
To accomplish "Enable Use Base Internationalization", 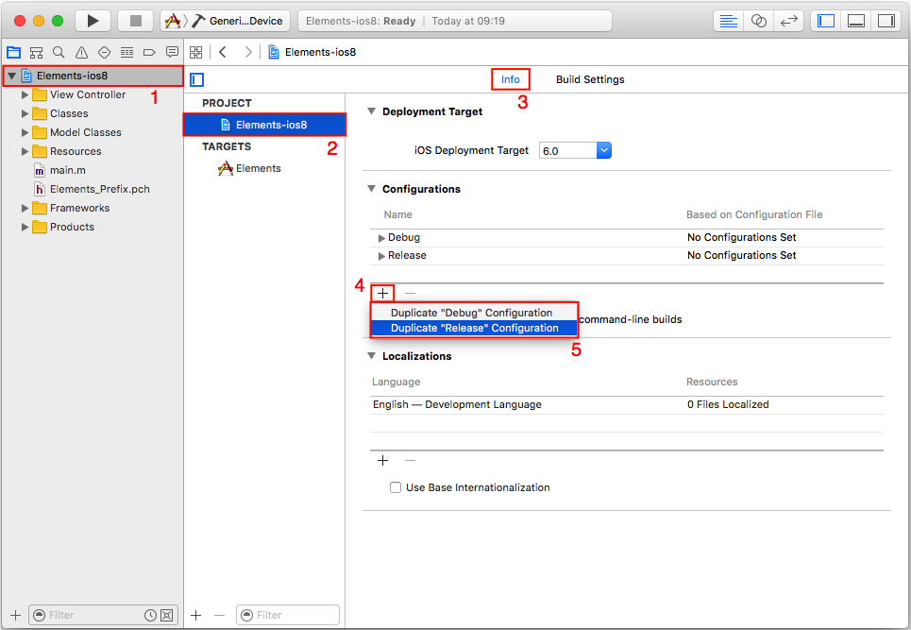I will [396, 487].
